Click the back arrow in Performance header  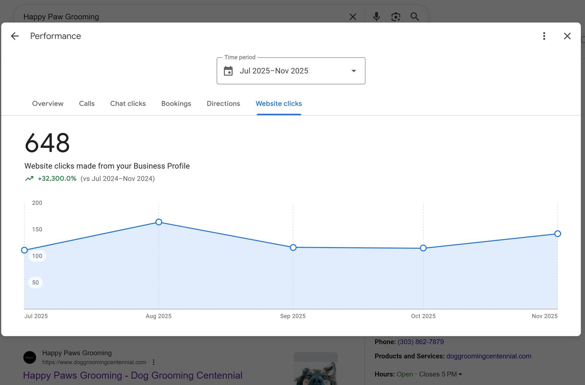click(15, 36)
